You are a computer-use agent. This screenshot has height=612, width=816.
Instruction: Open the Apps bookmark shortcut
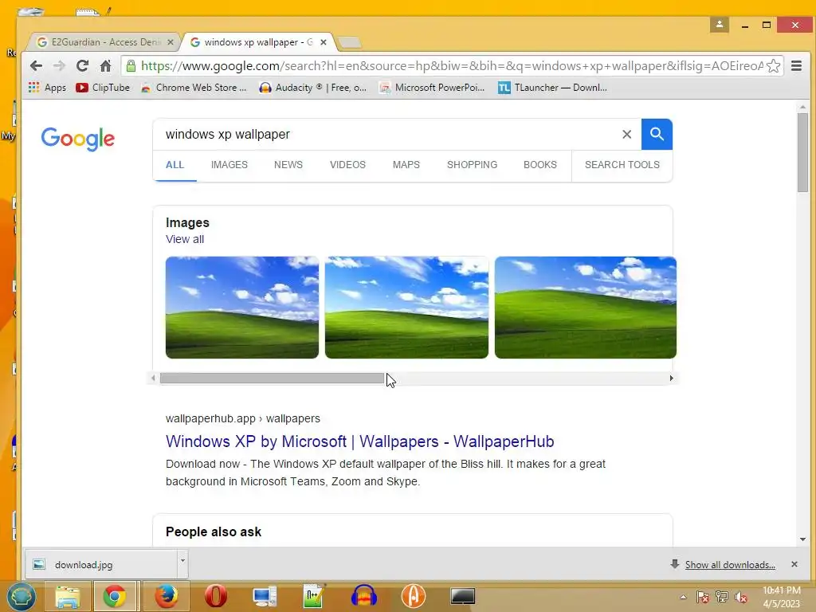47,88
